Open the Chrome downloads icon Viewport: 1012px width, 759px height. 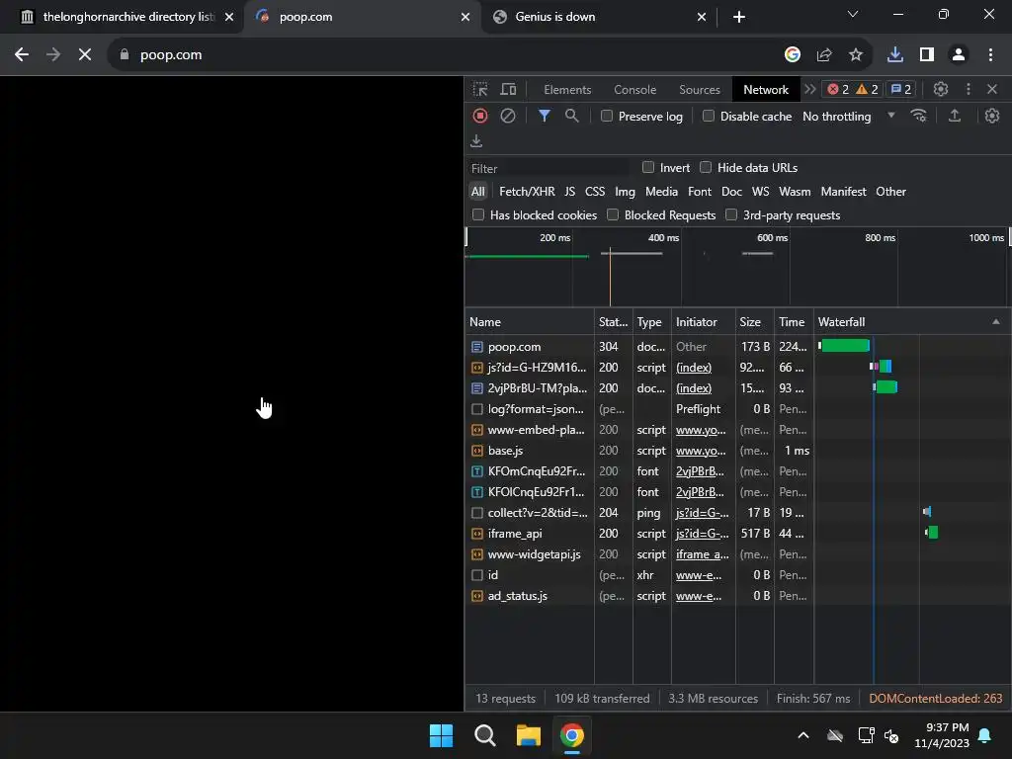pos(895,55)
